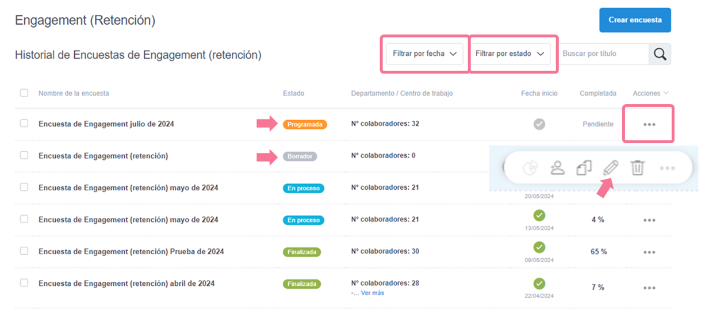Open actions menu for julio de 2024 survey
This screenshot has width=701, height=314.
[x=649, y=124]
